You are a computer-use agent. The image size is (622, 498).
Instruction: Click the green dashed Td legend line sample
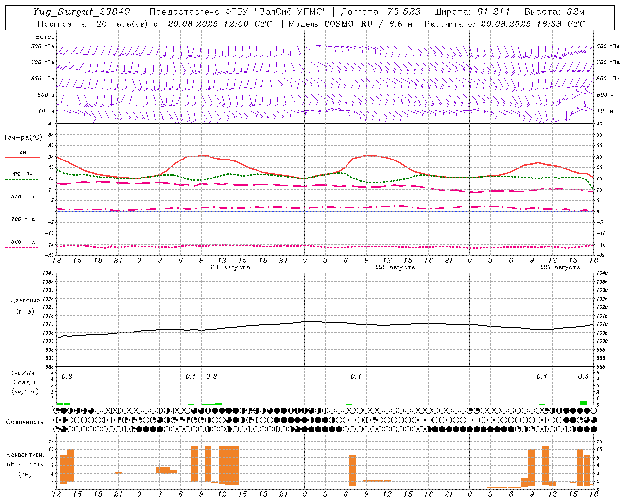pyautogui.click(x=21, y=179)
